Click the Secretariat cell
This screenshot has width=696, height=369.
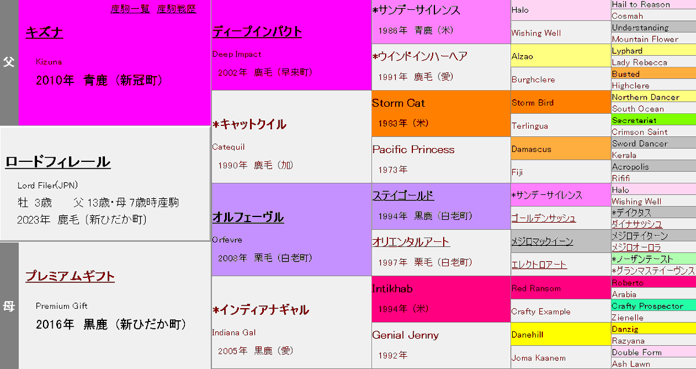(x=654, y=120)
